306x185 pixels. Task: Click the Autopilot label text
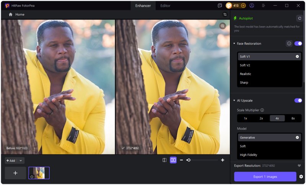tap(246, 18)
